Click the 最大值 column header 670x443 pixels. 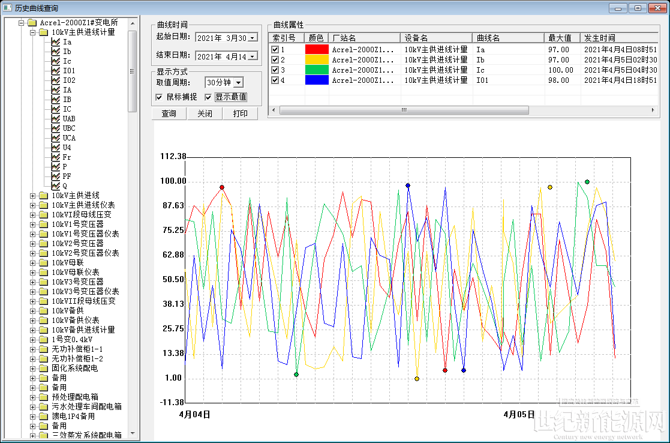click(x=561, y=38)
